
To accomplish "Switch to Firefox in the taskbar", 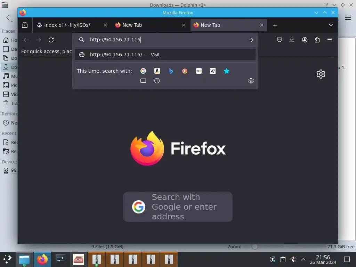I will point(42,259).
